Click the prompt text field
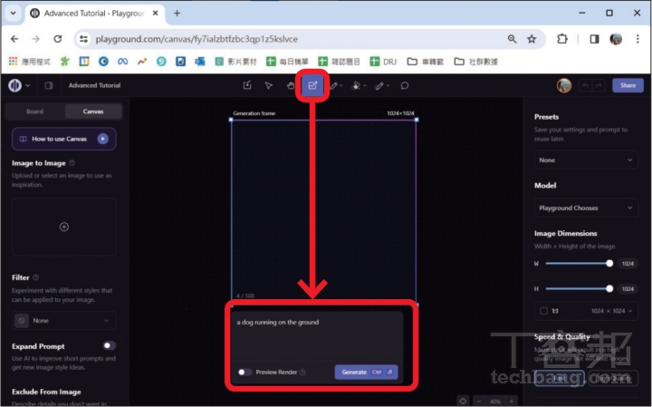Viewport: 652px width, 407px height. (x=315, y=335)
